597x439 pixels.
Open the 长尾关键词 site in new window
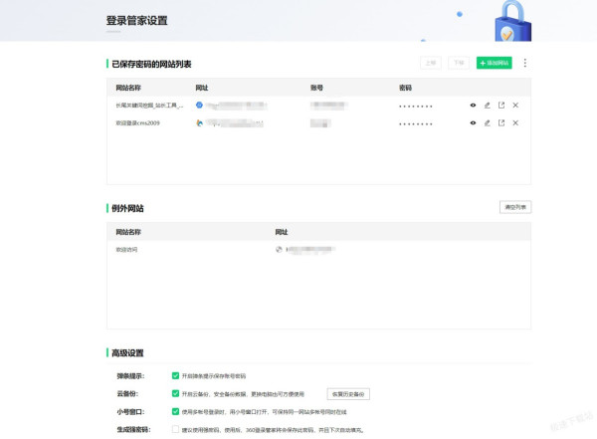[x=501, y=106]
